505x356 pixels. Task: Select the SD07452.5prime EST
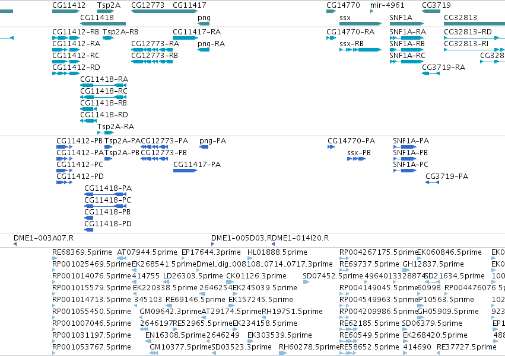point(333,276)
